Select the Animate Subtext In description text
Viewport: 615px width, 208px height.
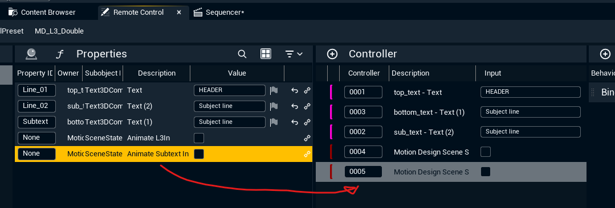click(x=158, y=154)
